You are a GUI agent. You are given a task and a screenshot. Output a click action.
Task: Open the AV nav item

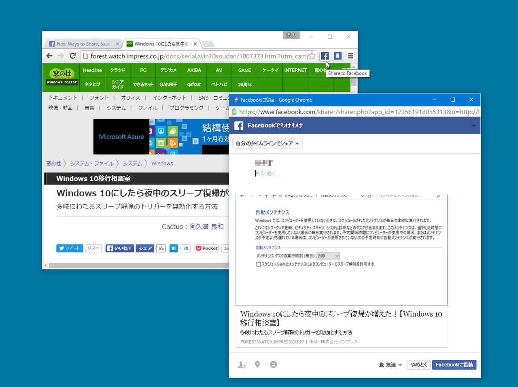pyautogui.click(x=219, y=70)
